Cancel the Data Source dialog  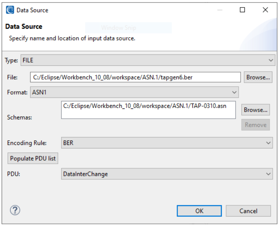(x=248, y=211)
